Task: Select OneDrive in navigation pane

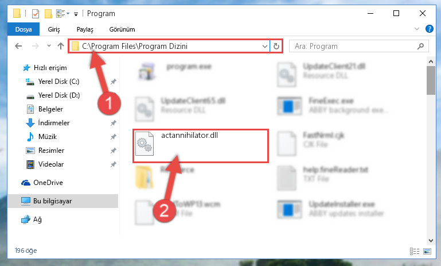Action: coord(48,183)
